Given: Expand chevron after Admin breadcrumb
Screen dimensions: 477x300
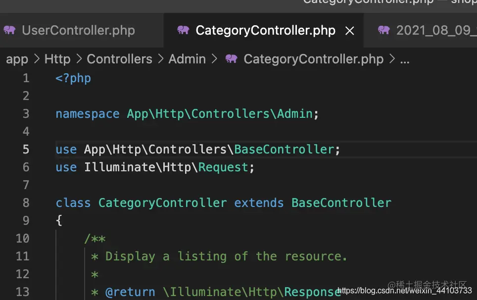Looking at the screenshot, I should click(x=214, y=59).
